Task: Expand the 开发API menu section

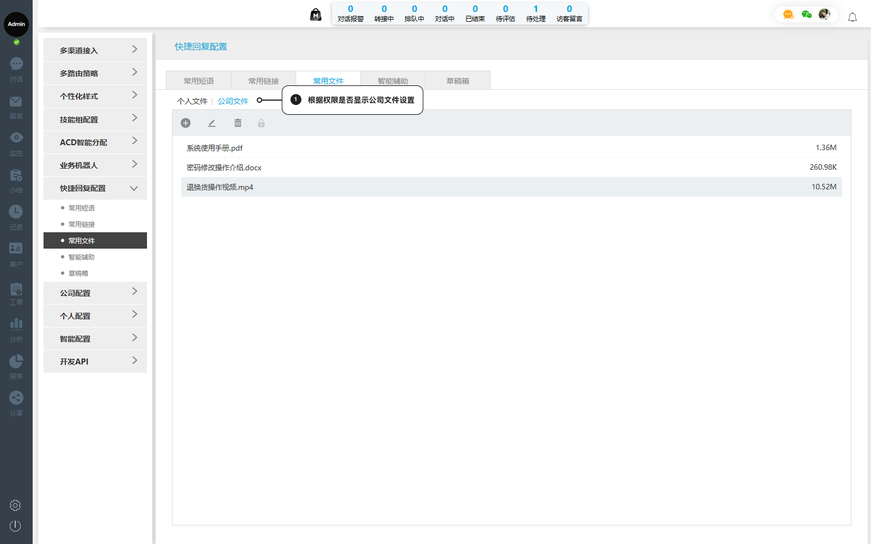Action: 95,361
